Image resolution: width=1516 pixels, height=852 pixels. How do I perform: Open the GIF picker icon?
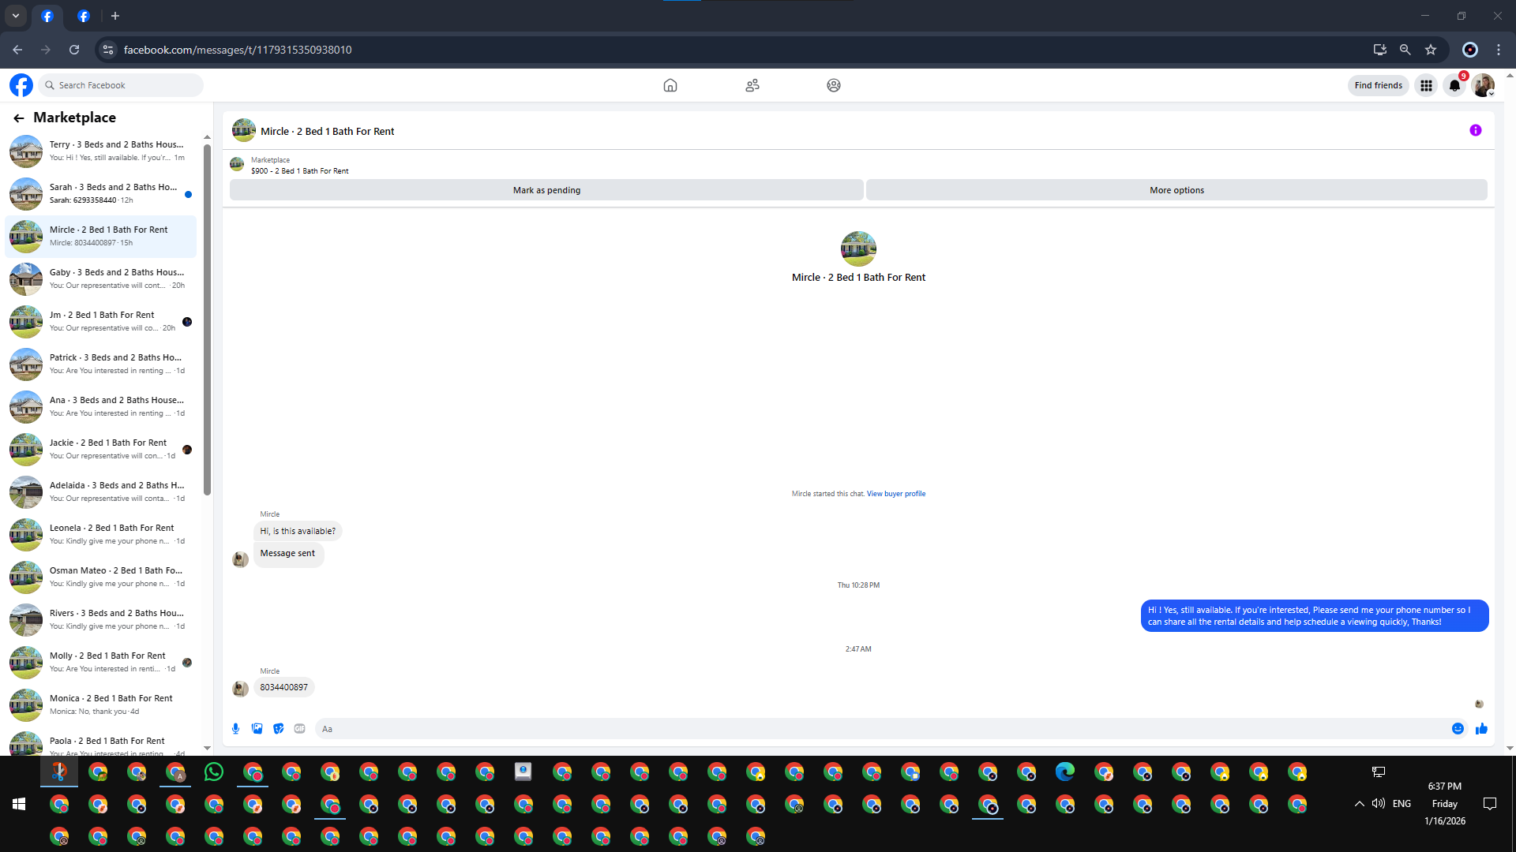pos(299,729)
